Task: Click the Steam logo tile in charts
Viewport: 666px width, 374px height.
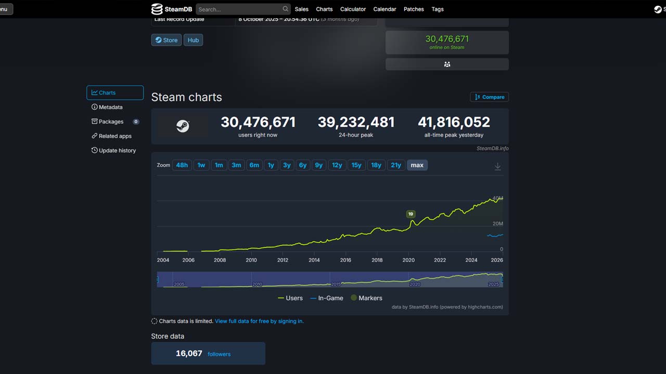Action: point(183,126)
